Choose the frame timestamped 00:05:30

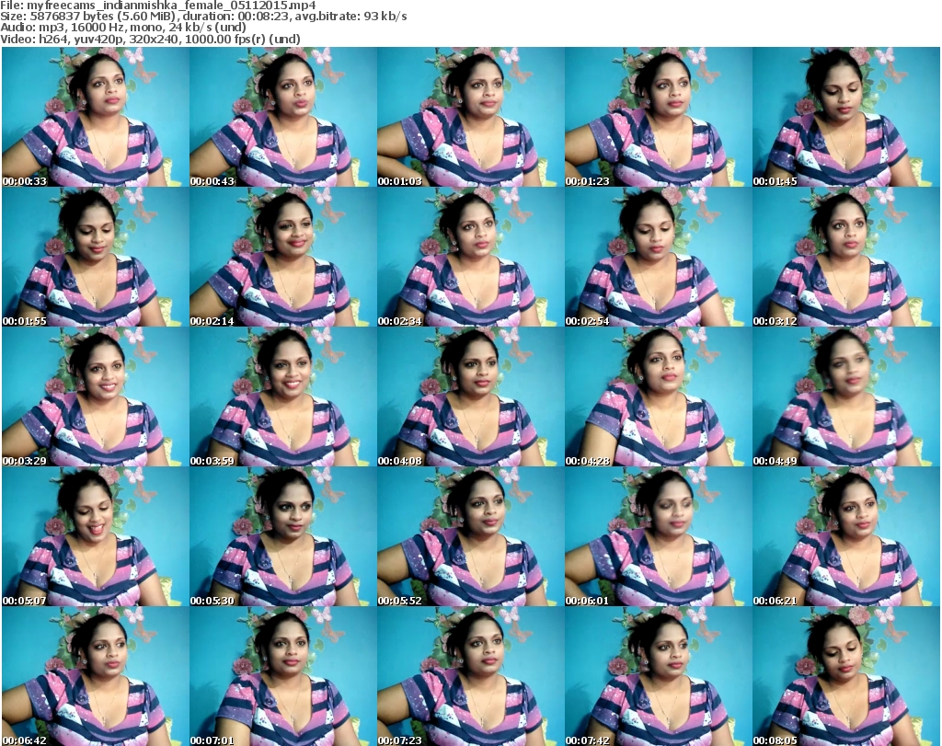(283, 536)
